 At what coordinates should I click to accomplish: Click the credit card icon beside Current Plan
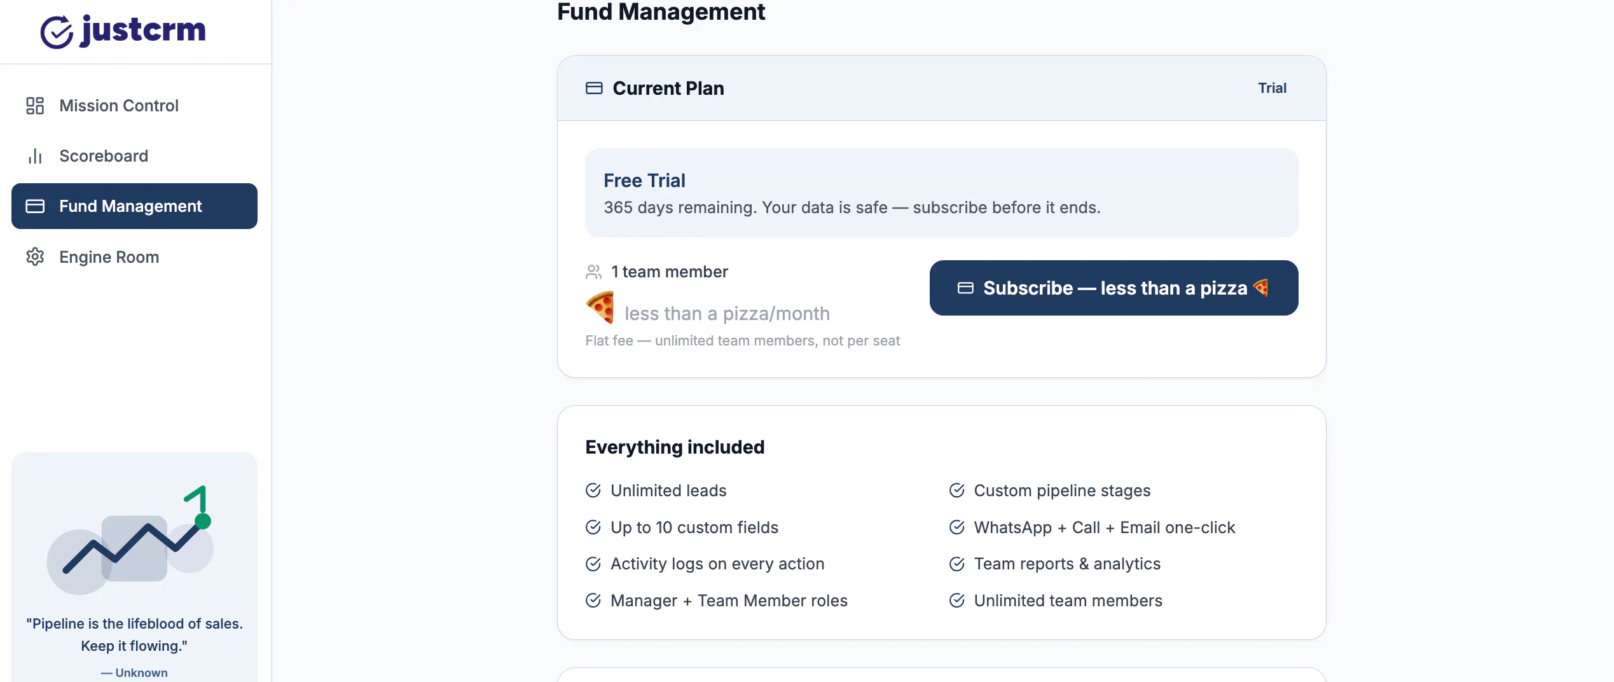[594, 88]
